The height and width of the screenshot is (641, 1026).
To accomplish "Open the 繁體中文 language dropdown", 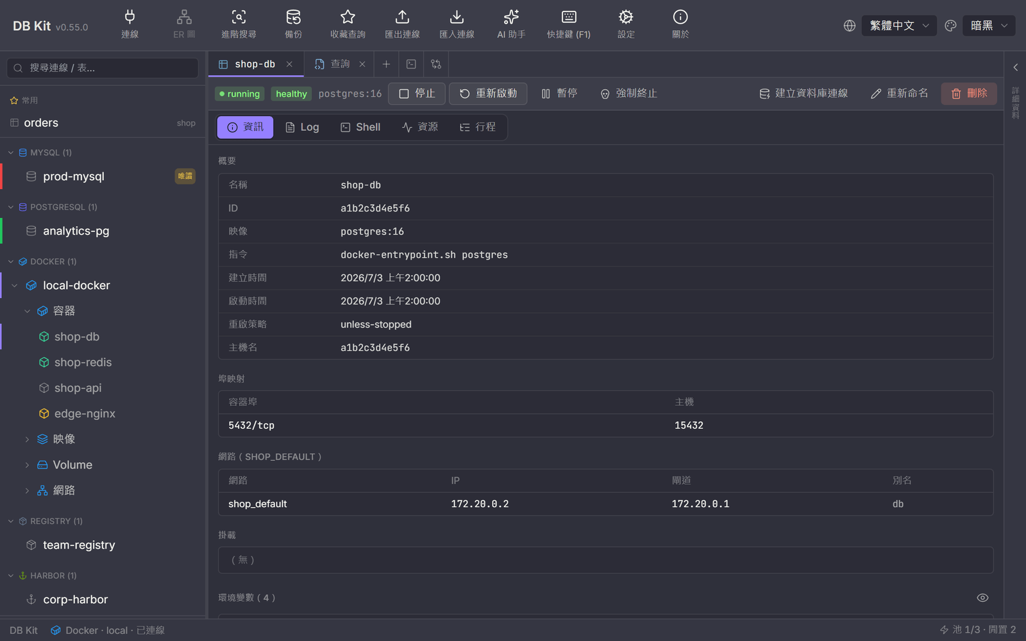I will [899, 26].
